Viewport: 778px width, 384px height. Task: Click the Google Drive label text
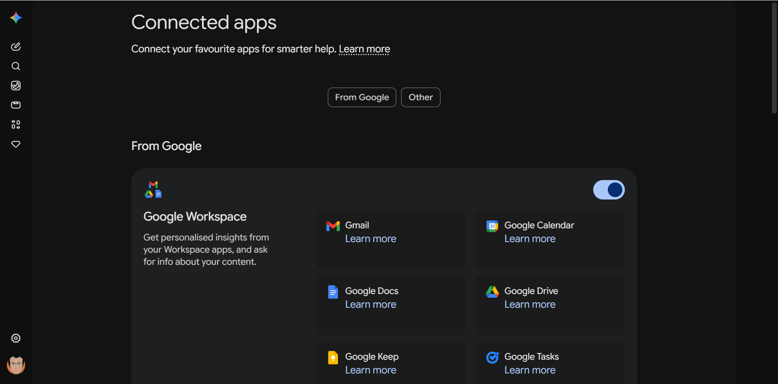(531, 291)
